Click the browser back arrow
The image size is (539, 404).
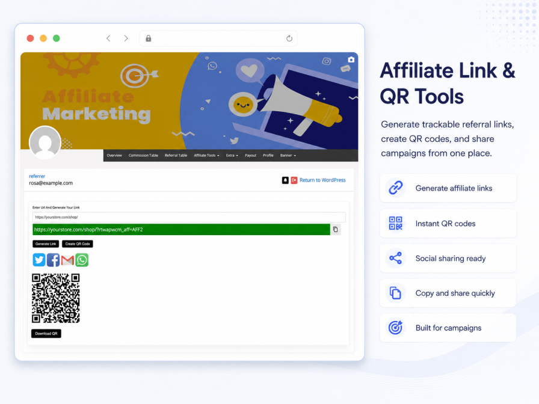tap(108, 38)
